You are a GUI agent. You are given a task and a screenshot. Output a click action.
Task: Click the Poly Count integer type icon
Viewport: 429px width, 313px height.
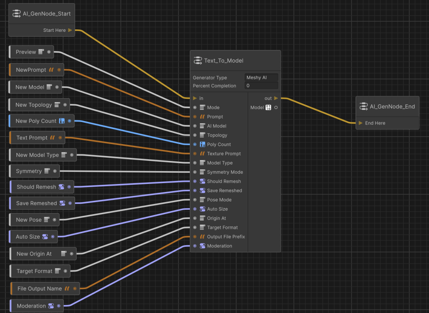202,145
